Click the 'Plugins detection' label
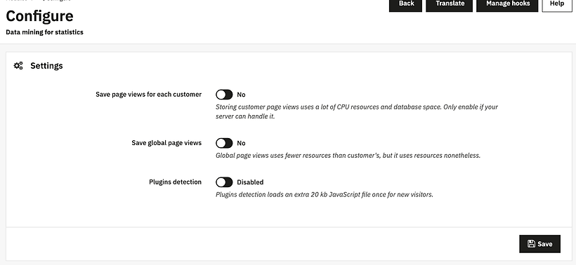 (x=175, y=182)
